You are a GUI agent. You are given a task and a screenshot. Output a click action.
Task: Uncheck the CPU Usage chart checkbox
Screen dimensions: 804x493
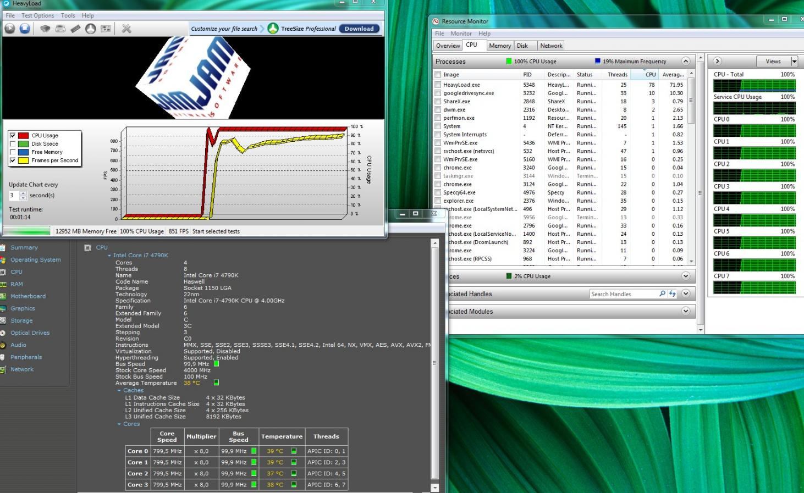pyautogui.click(x=13, y=135)
